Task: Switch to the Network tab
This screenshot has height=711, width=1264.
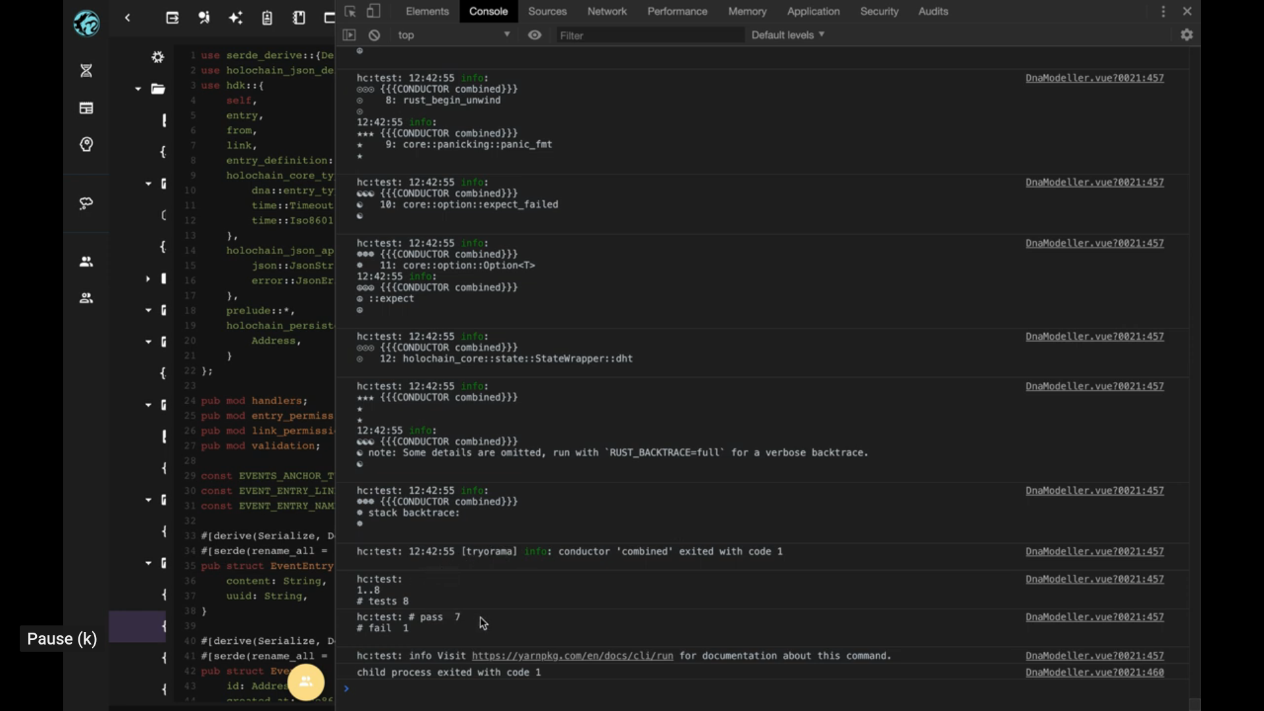Action: point(606,11)
